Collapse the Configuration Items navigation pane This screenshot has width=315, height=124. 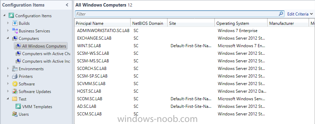67,5
